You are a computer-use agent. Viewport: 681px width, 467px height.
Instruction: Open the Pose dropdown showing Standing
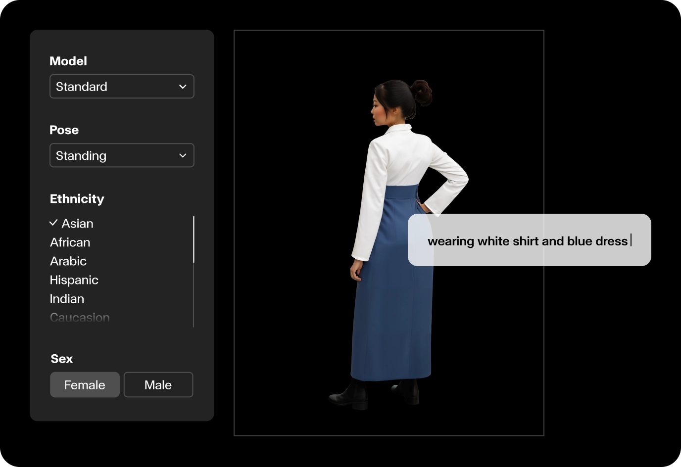pos(122,155)
